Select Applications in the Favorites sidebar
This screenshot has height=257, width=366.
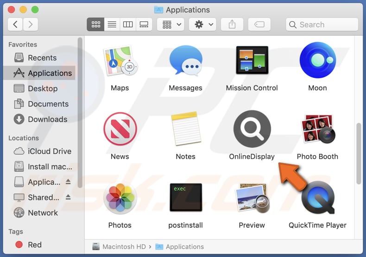[39, 73]
